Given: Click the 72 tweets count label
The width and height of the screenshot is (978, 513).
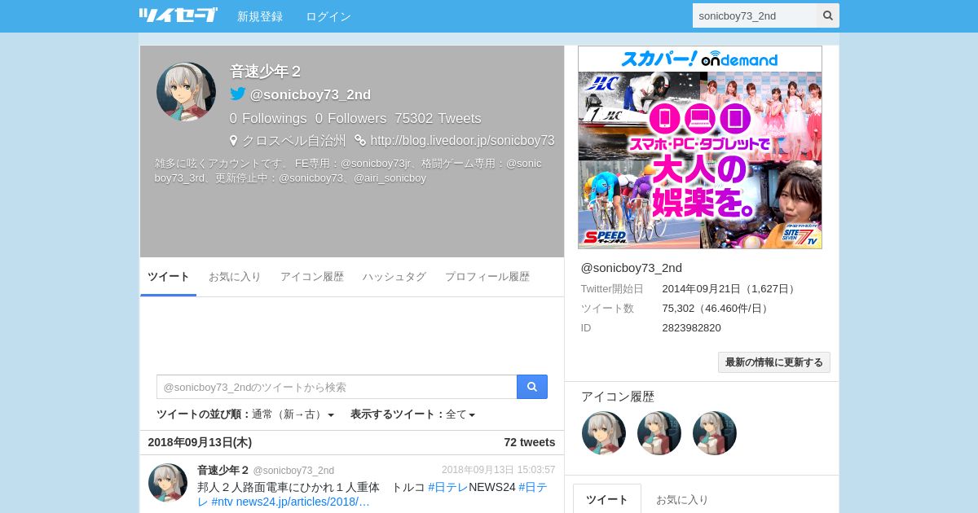Looking at the screenshot, I should click(x=530, y=442).
